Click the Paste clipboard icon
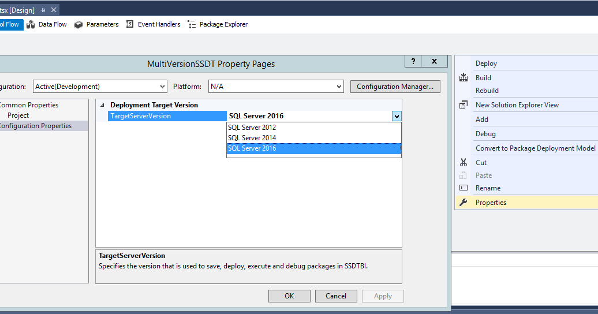Image resolution: width=598 pixels, height=314 pixels. point(463,175)
